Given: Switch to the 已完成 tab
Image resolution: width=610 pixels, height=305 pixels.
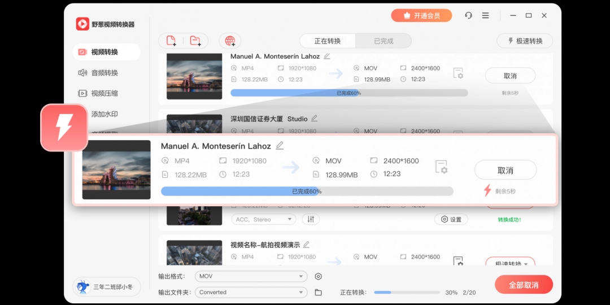Looking at the screenshot, I should (384, 41).
